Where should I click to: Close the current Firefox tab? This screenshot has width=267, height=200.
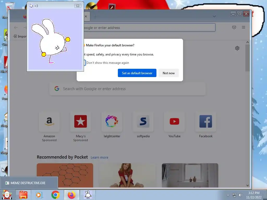[x=86, y=16]
